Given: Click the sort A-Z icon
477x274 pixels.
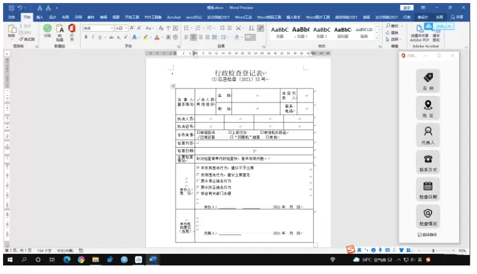Looking at the screenshot, I should 251,28.
